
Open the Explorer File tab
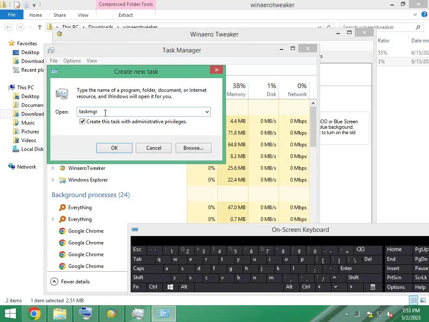11,15
